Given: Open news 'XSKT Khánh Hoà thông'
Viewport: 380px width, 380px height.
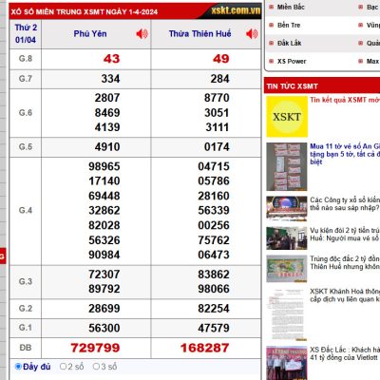Looking at the screenshot, I should tap(345, 295).
